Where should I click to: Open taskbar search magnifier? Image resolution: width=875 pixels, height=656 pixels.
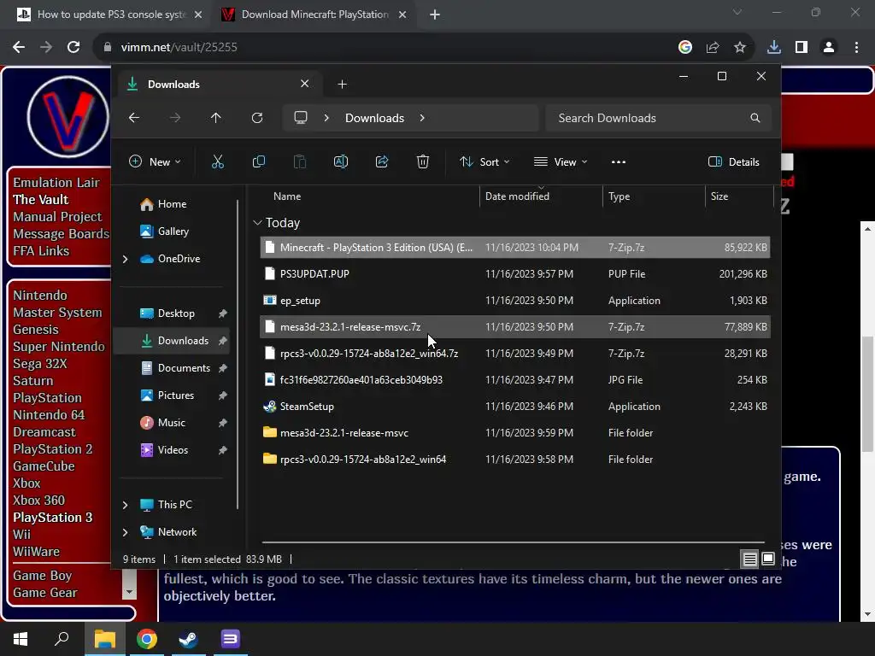(62, 639)
